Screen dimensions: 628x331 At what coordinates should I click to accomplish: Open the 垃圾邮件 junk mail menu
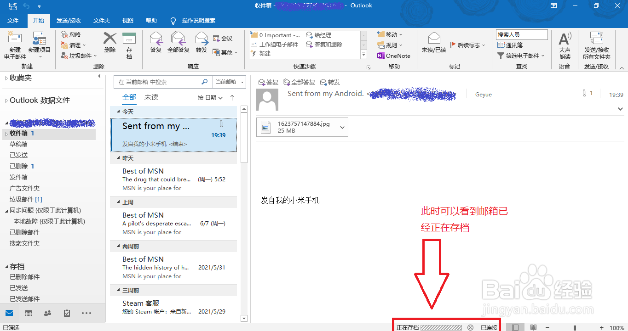coord(78,56)
